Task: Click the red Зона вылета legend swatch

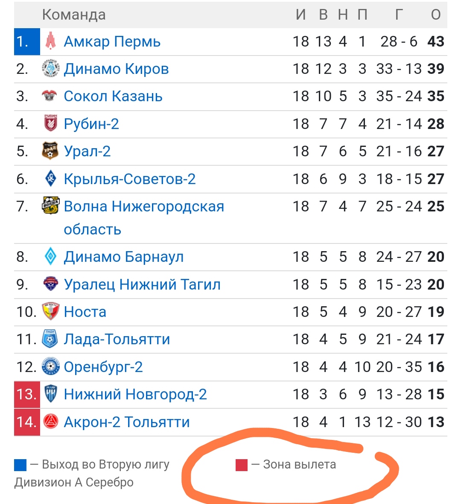Action: coord(242,465)
